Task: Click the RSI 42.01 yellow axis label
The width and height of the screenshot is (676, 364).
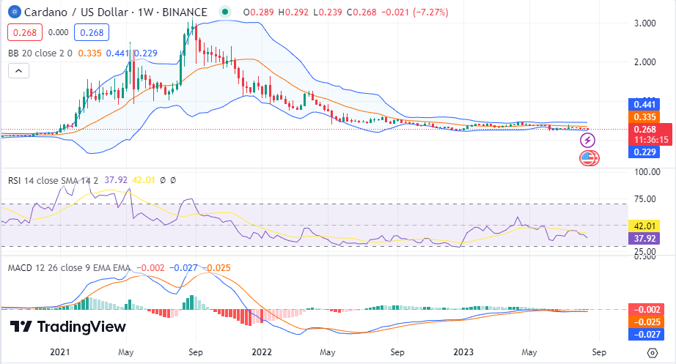Action: [644, 226]
